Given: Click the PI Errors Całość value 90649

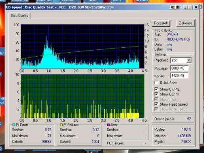Looking at the screenshot, I should (x=47, y=142).
